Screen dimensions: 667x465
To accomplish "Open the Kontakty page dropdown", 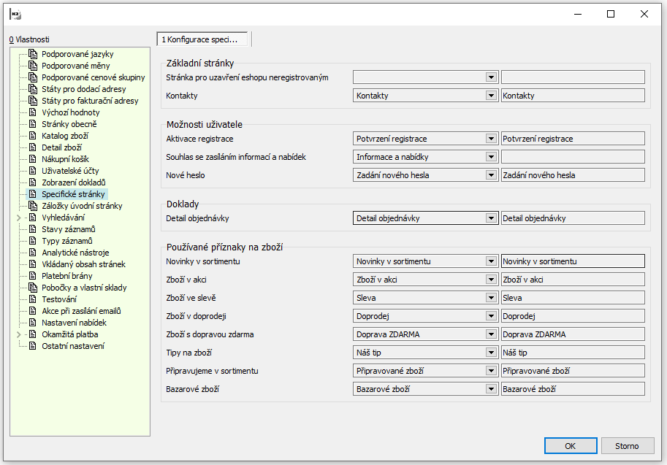I will 492,96.
